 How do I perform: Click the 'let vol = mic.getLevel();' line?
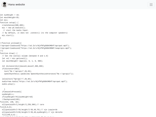click(15, 58)
